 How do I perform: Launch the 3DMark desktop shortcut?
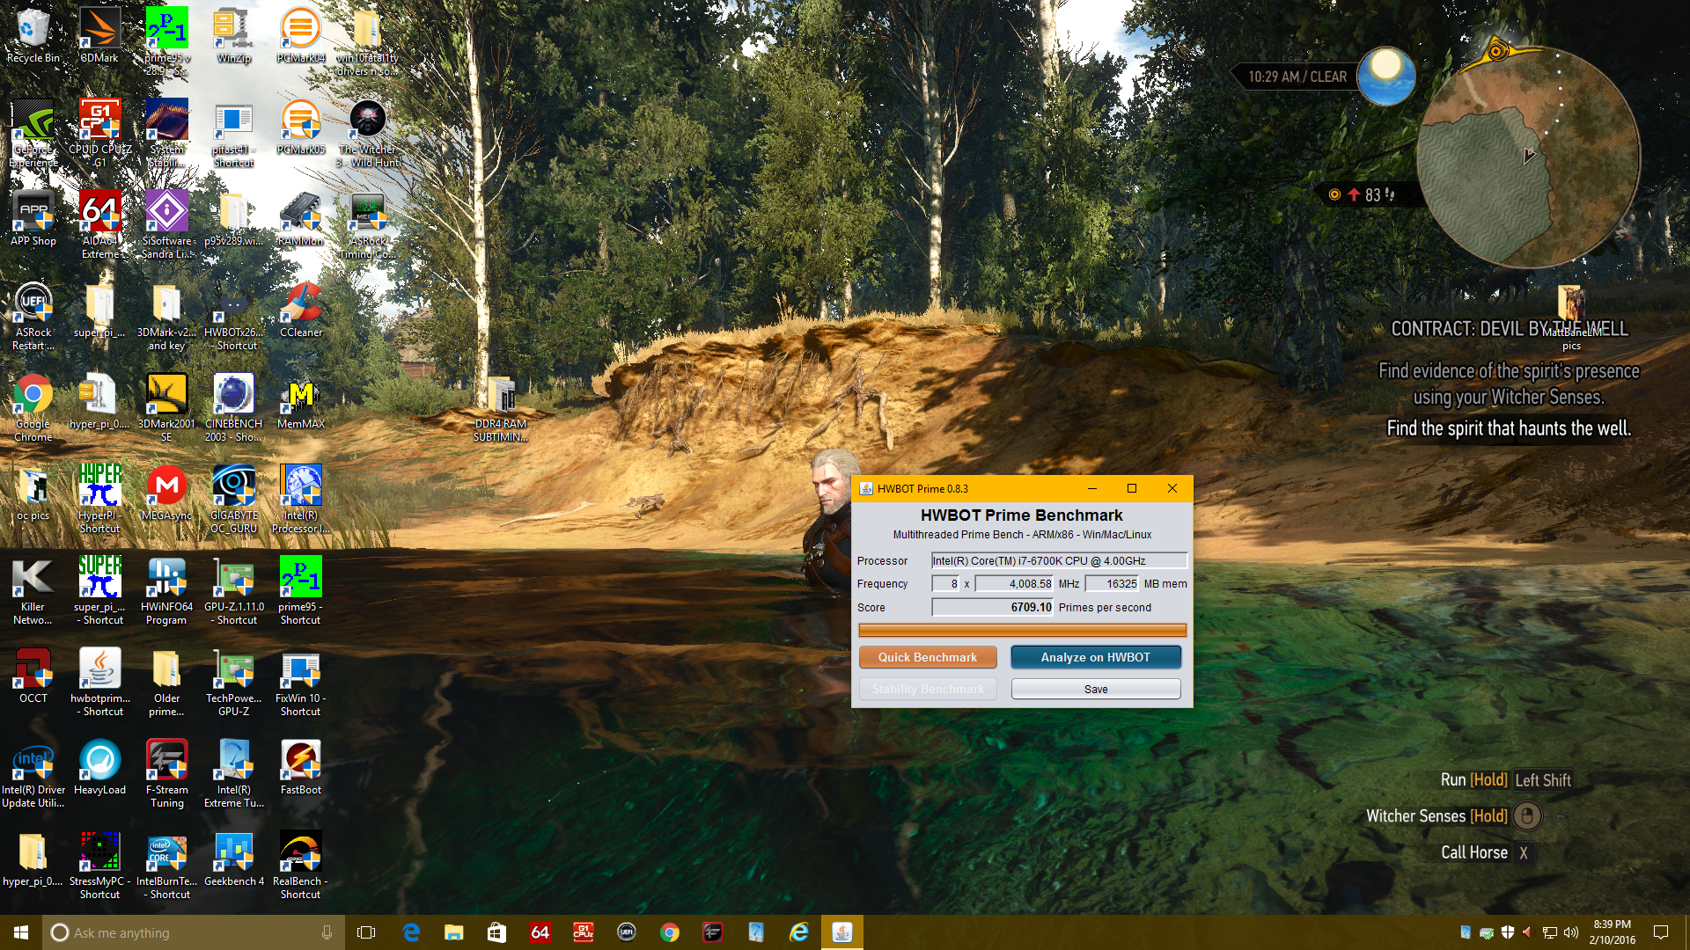[99, 35]
